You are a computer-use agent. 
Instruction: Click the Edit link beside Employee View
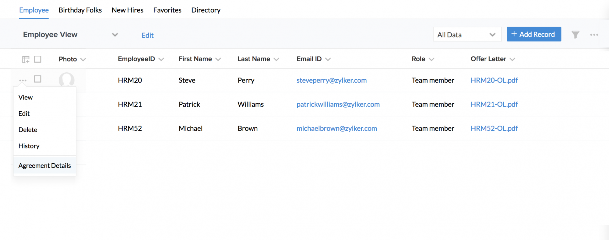[147, 35]
